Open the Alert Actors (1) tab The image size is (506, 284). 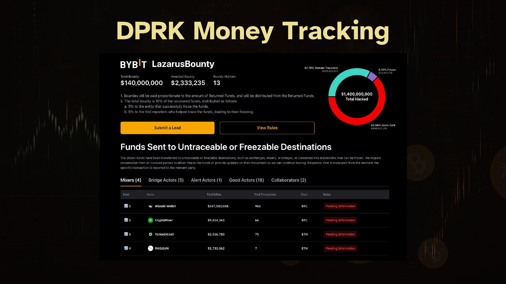(x=206, y=180)
